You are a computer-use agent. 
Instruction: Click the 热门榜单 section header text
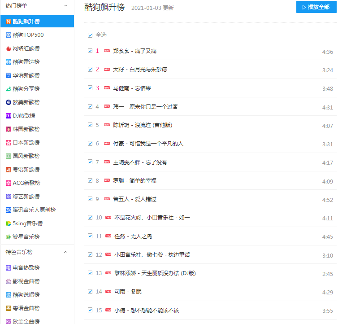pyautogui.click(x=17, y=6)
